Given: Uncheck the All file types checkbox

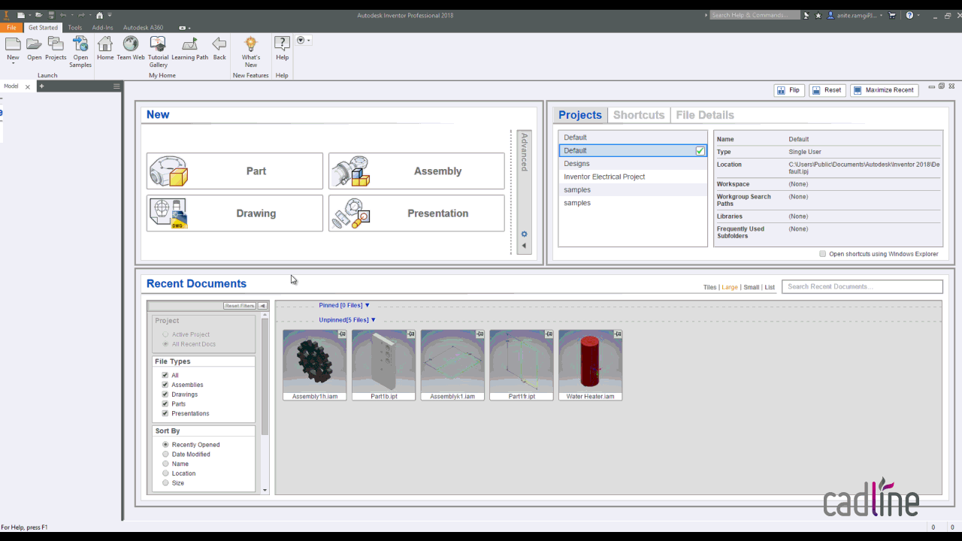Looking at the screenshot, I should [165, 375].
